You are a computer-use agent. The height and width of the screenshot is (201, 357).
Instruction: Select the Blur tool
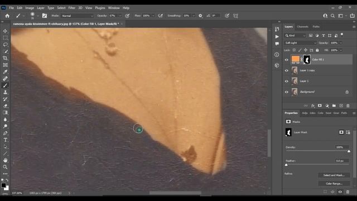click(x=5, y=119)
